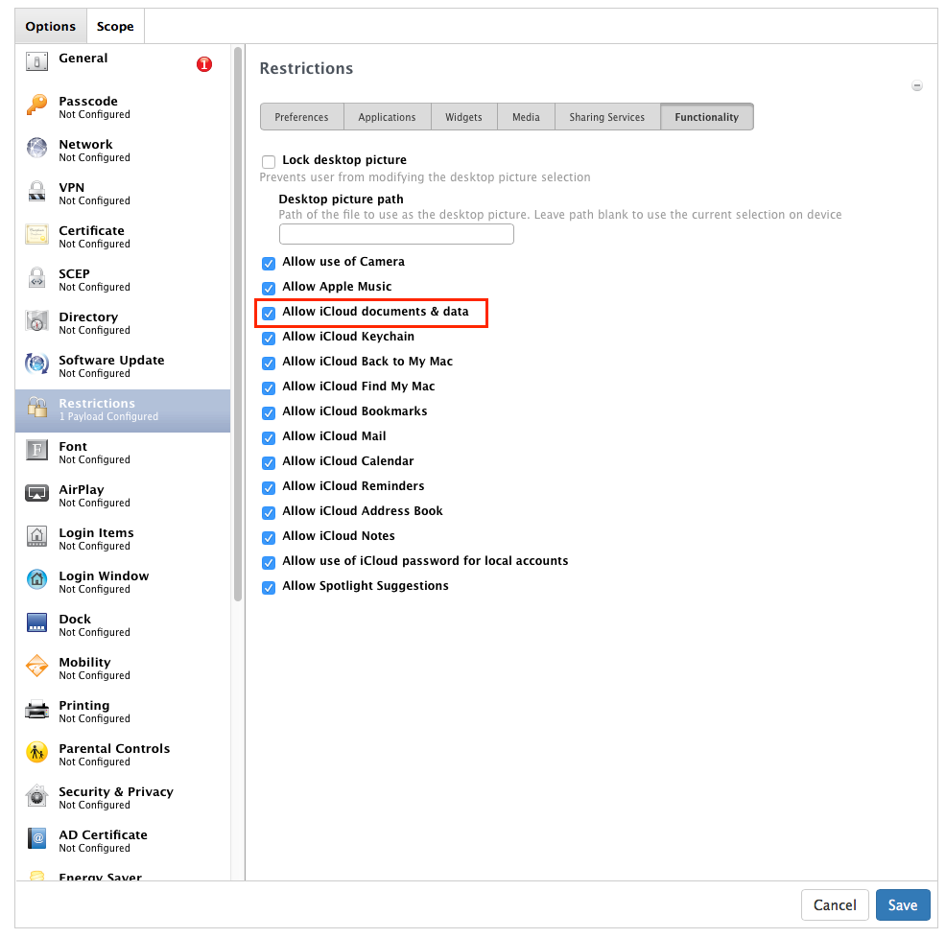
Task: Select the AirPlay payload icon
Action: click(36, 493)
